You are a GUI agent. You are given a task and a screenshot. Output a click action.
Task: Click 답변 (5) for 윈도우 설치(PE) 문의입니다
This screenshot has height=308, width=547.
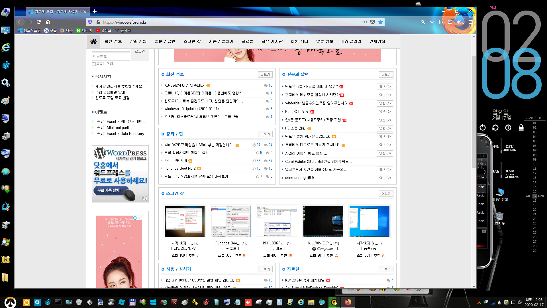click(x=385, y=137)
